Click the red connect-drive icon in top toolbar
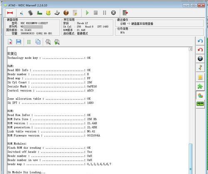208x174 pixels. point(10,13)
